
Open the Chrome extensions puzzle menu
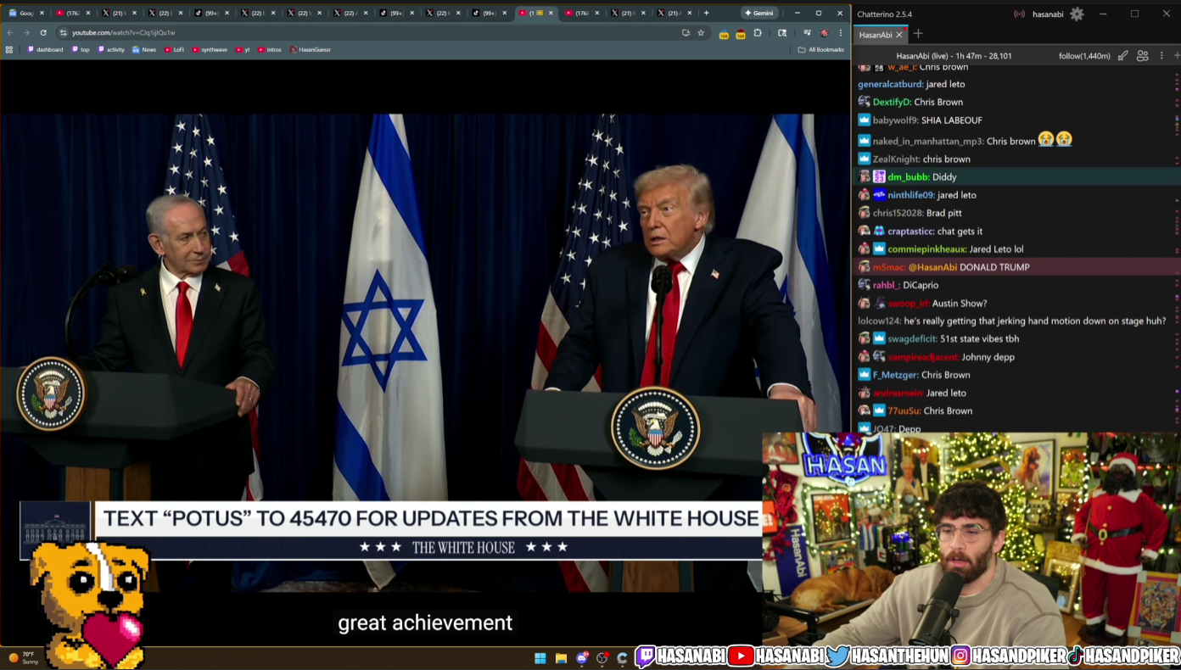758,32
